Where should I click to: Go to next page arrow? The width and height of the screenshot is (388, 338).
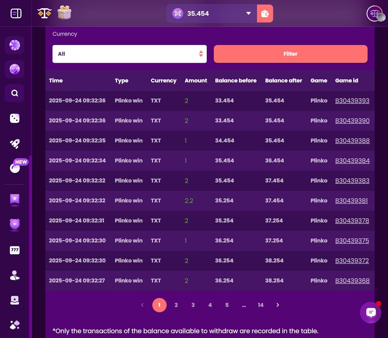(278, 305)
